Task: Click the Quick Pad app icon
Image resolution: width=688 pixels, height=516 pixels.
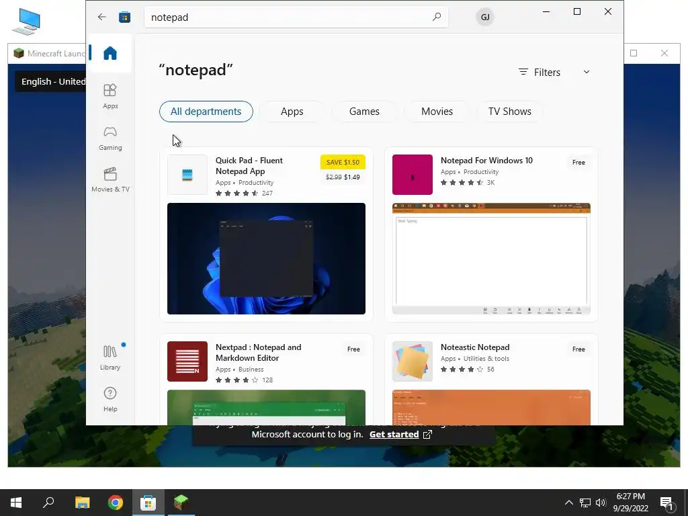Action: [x=187, y=175]
